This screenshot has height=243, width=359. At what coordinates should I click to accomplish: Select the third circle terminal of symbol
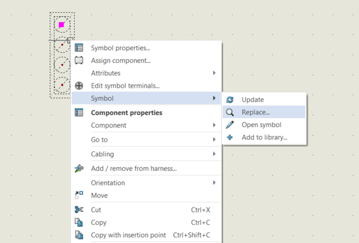[62, 65]
